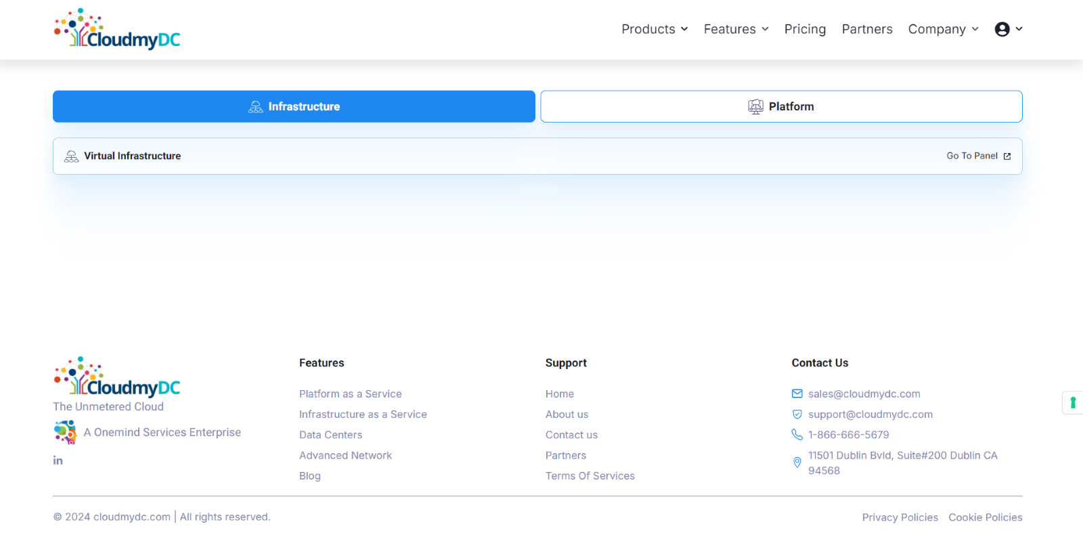Screen dimensions: 1083x537
Task: Click the 11501 Dublin Blvd address
Action: click(x=903, y=463)
